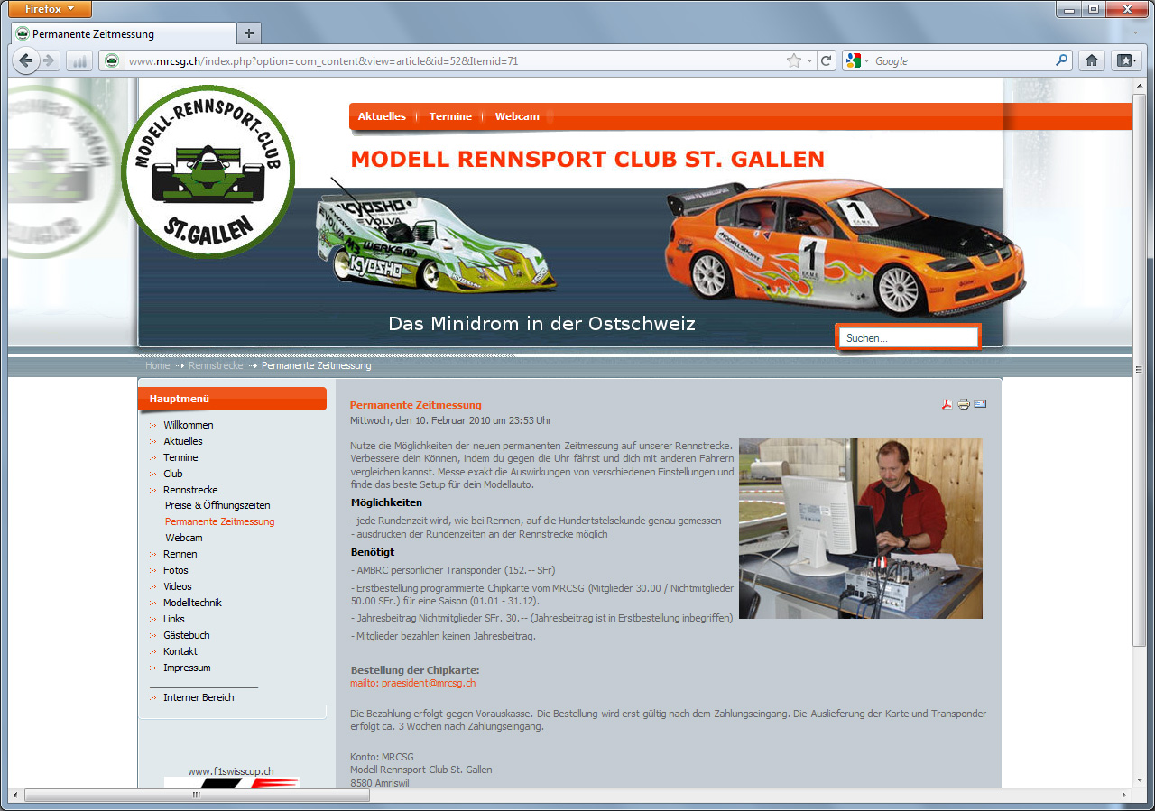Click the Permanente Zeitmessung article title

pos(416,405)
